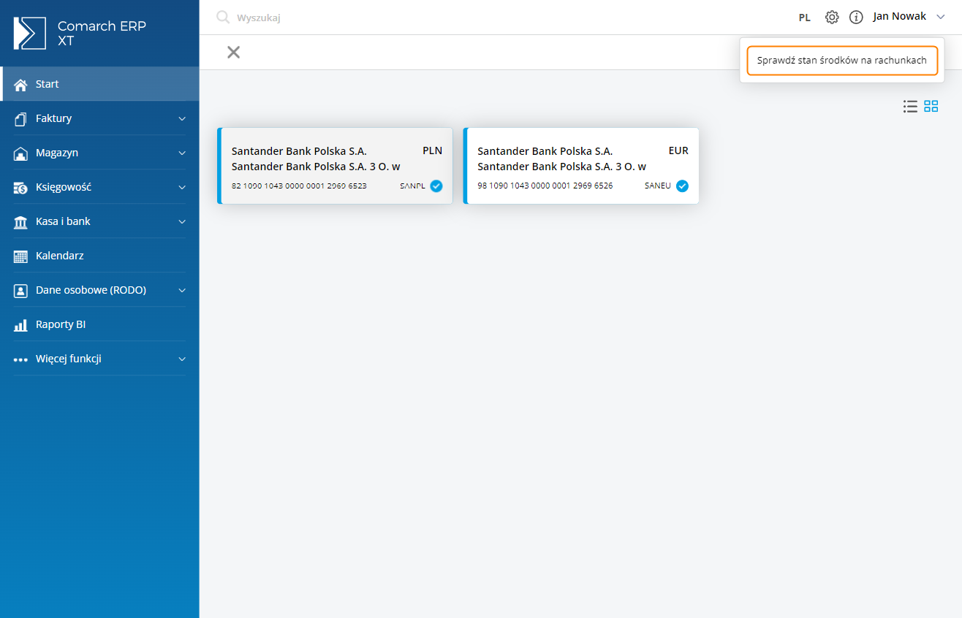The image size is (962, 618).
Task: Expand the Magazyn section arrow
Action: click(182, 153)
